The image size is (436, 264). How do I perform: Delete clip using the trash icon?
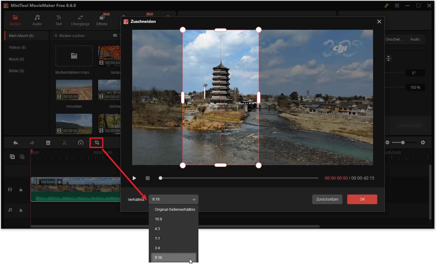click(x=48, y=143)
